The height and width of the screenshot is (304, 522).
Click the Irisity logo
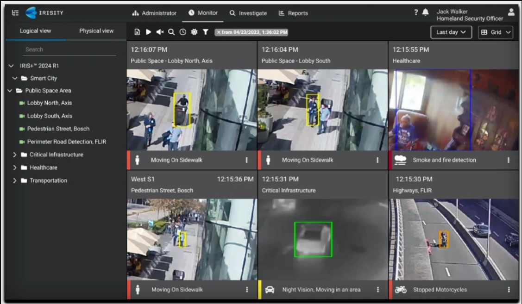tap(44, 13)
